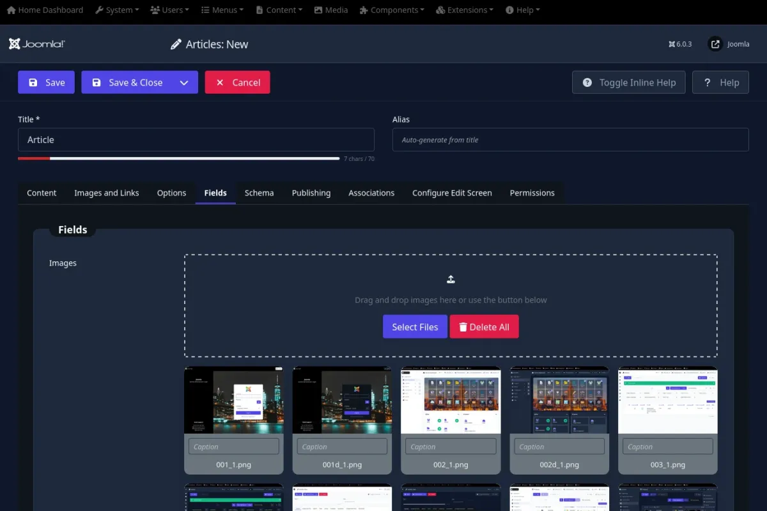Click the title character count progress bar

click(x=179, y=158)
